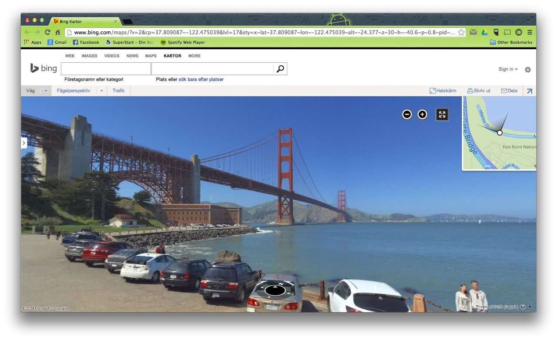The width and height of the screenshot is (557, 341).
Task: Select Skriv ut to print the map
Action: [479, 90]
